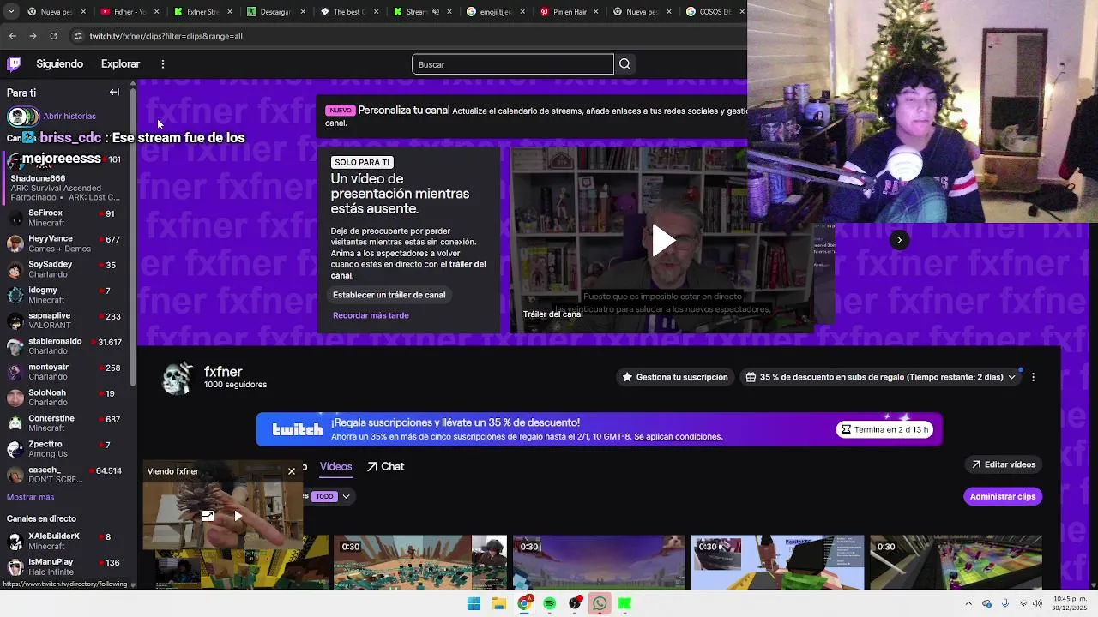
Task: Open the Explorar page
Action: pos(120,64)
